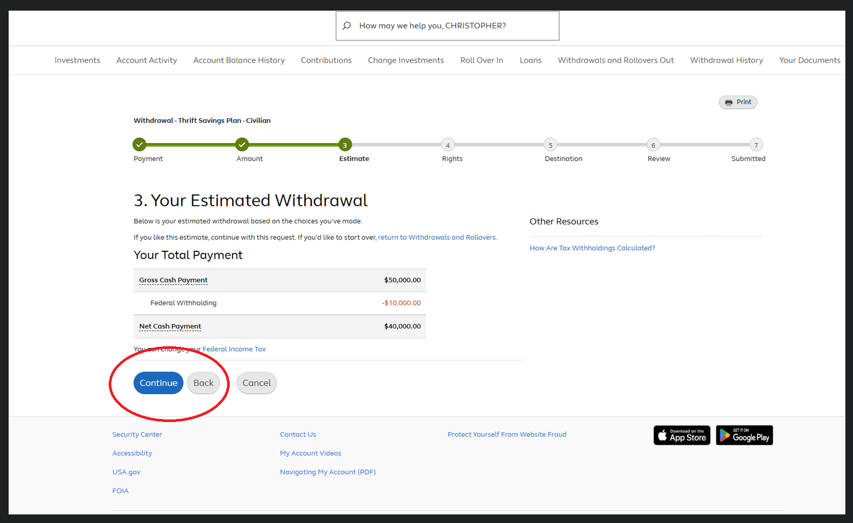Click the Back button
Viewport: 853px width, 523px height.
click(x=203, y=383)
